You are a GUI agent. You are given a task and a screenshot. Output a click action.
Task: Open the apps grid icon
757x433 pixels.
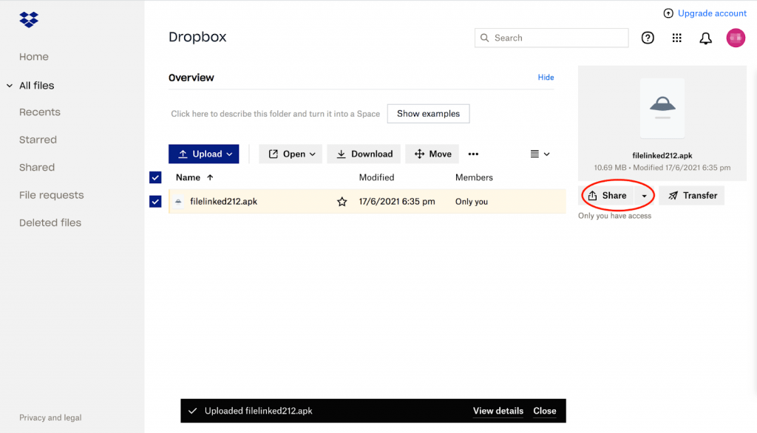click(677, 38)
